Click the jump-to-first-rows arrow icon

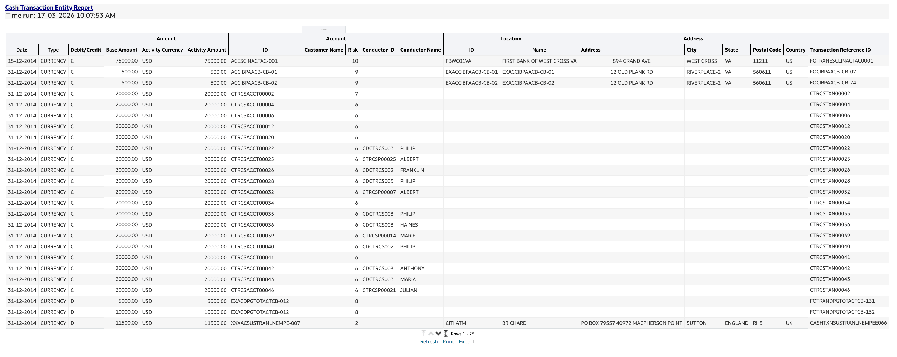point(424,334)
